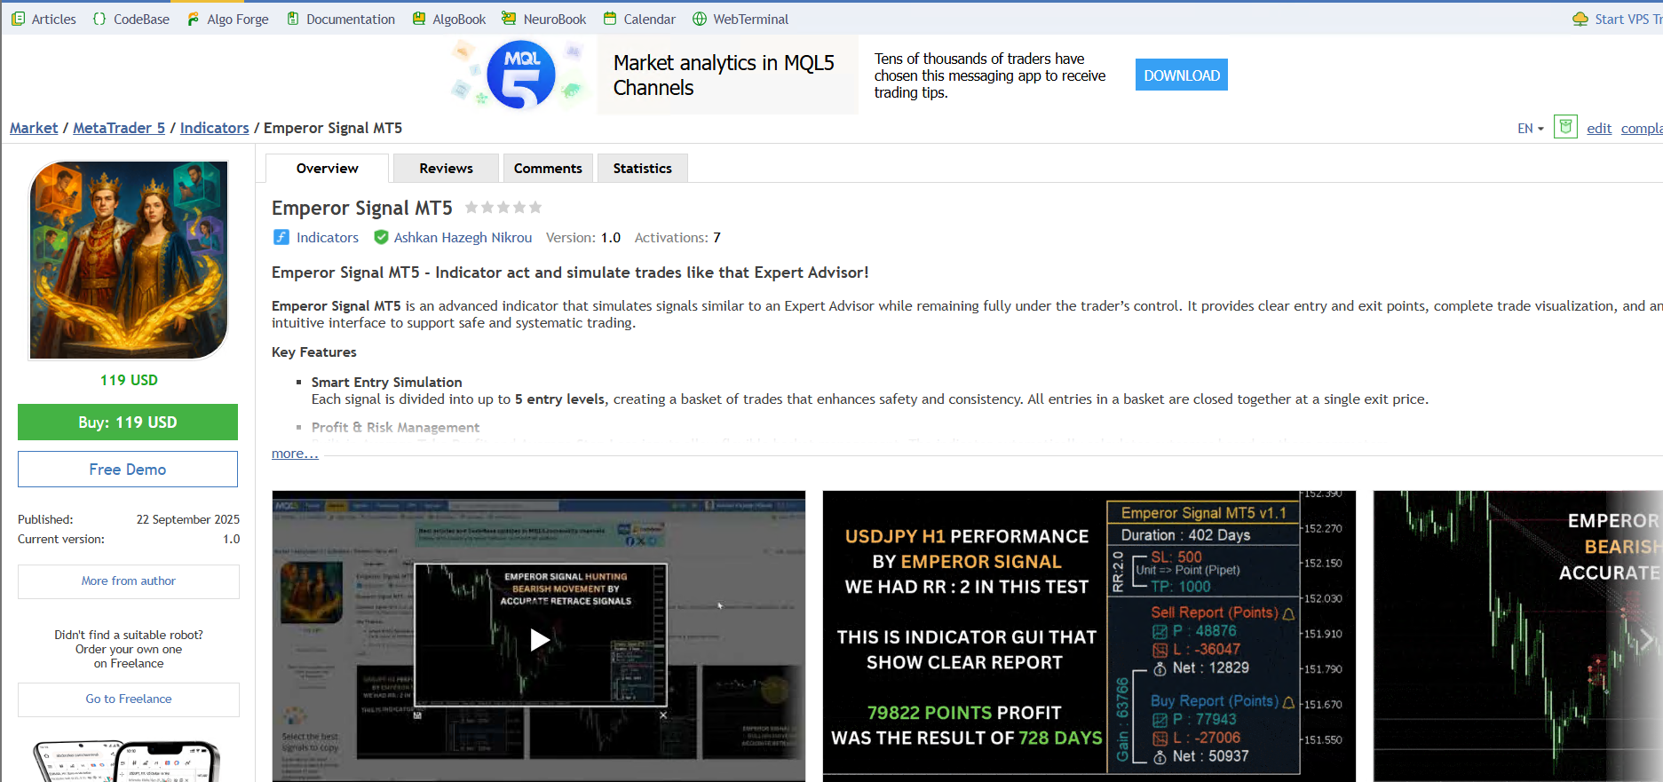Click the NeuroBook icon
Screen dimensions: 1663x782
pyautogui.click(x=509, y=19)
